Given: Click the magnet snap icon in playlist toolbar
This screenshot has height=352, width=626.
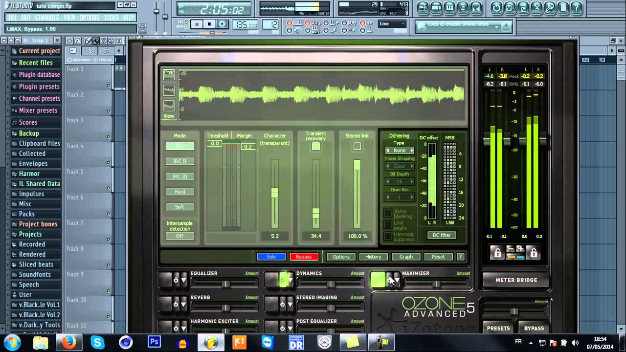Looking at the screenshot, I should click(x=77, y=41).
